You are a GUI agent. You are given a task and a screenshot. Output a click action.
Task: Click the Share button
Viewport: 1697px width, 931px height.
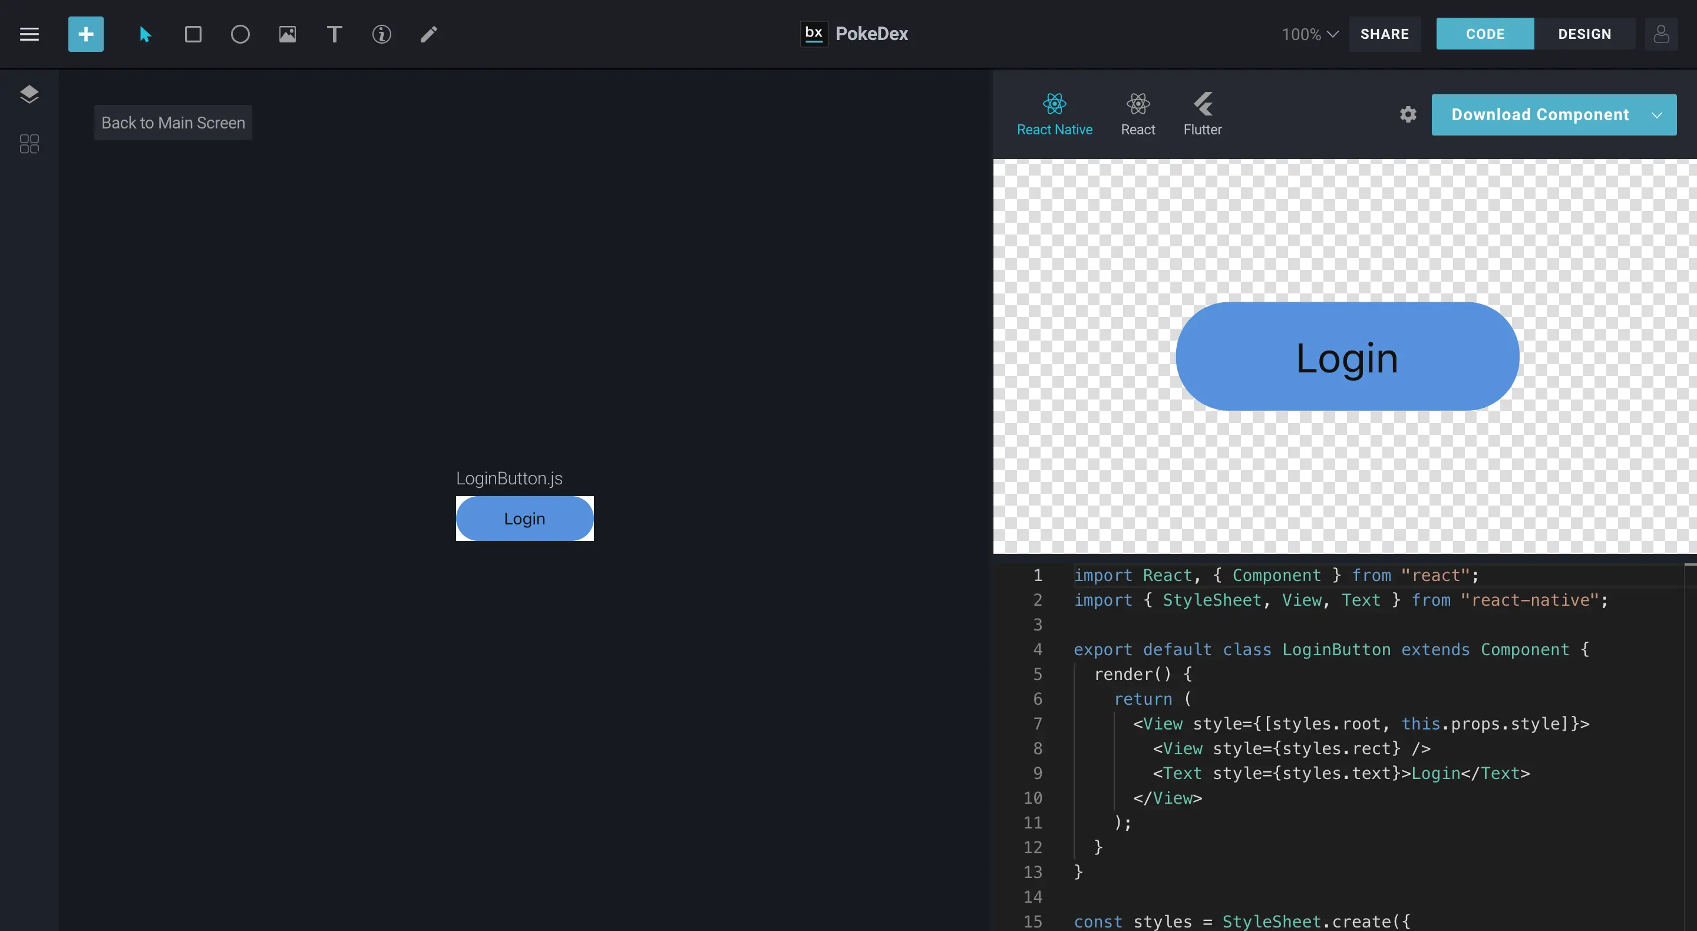click(x=1384, y=33)
